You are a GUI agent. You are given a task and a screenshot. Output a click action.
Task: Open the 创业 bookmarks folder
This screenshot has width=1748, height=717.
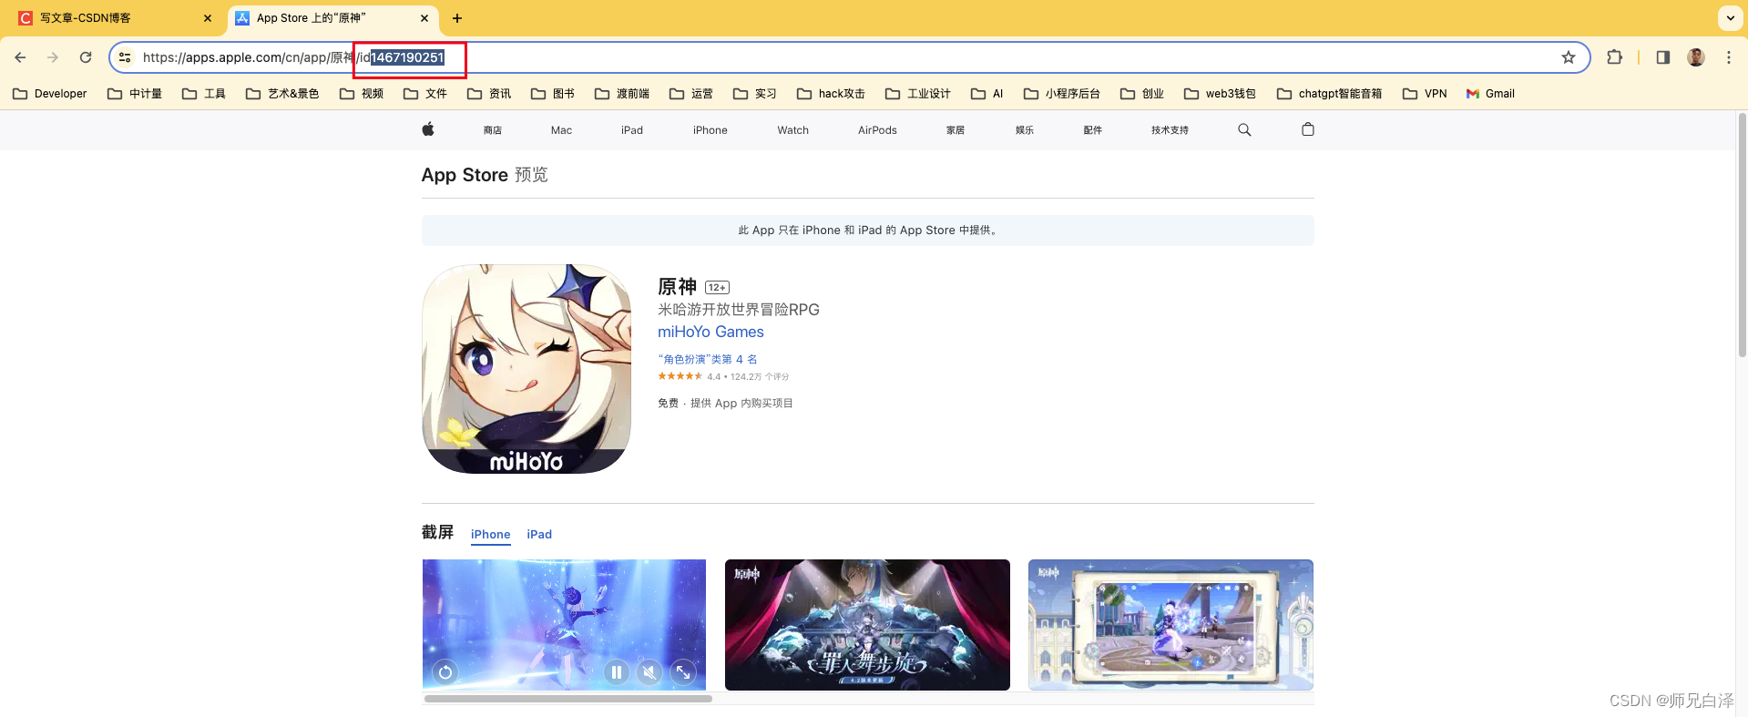[x=1142, y=94]
